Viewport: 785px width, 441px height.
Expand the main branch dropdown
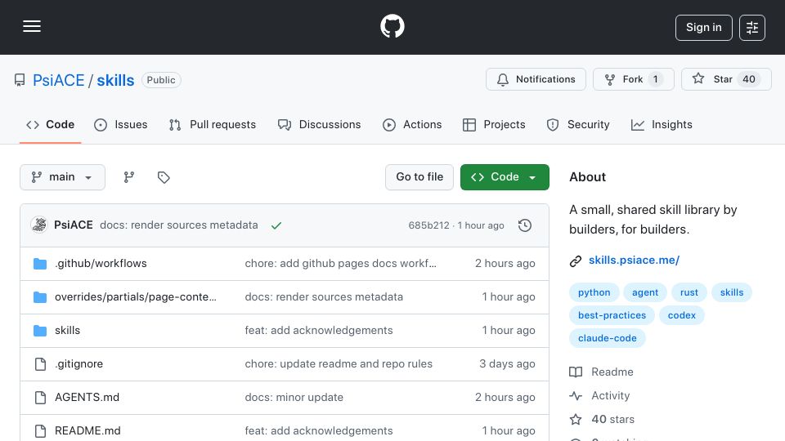[63, 177]
